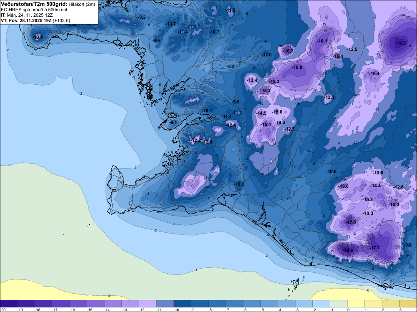Image resolution: width=417 pixels, height=312 pixels.
Task: Click the -16.0 temperature label
Action: click(x=297, y=67)
